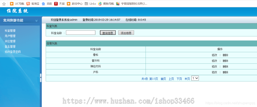Screen dimensions: 257x107
Task: Open 用户管理 in the sidebar
Action: point(10,36)
